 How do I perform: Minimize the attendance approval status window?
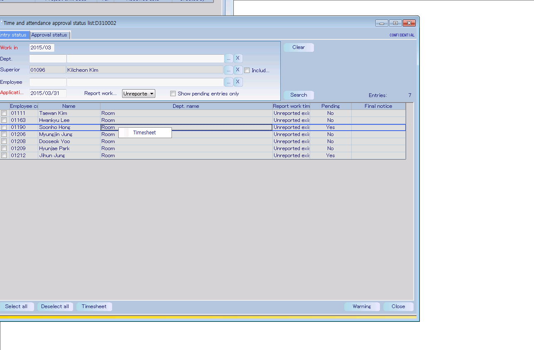point(382,23)
